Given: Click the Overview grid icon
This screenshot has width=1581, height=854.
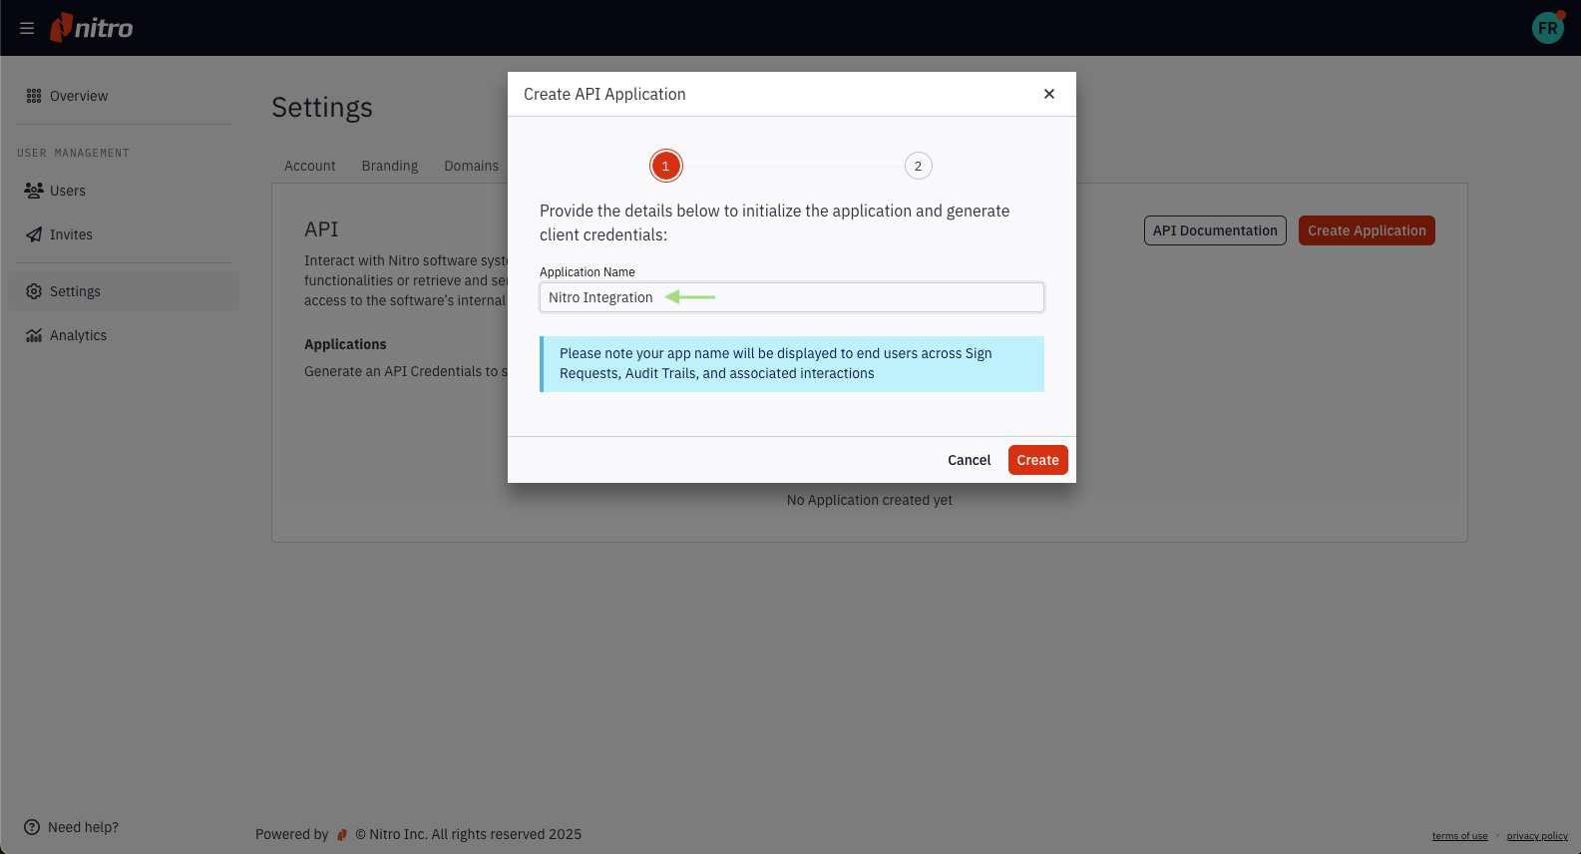Looking at the screenshot, I should click(x=34, y=96).
